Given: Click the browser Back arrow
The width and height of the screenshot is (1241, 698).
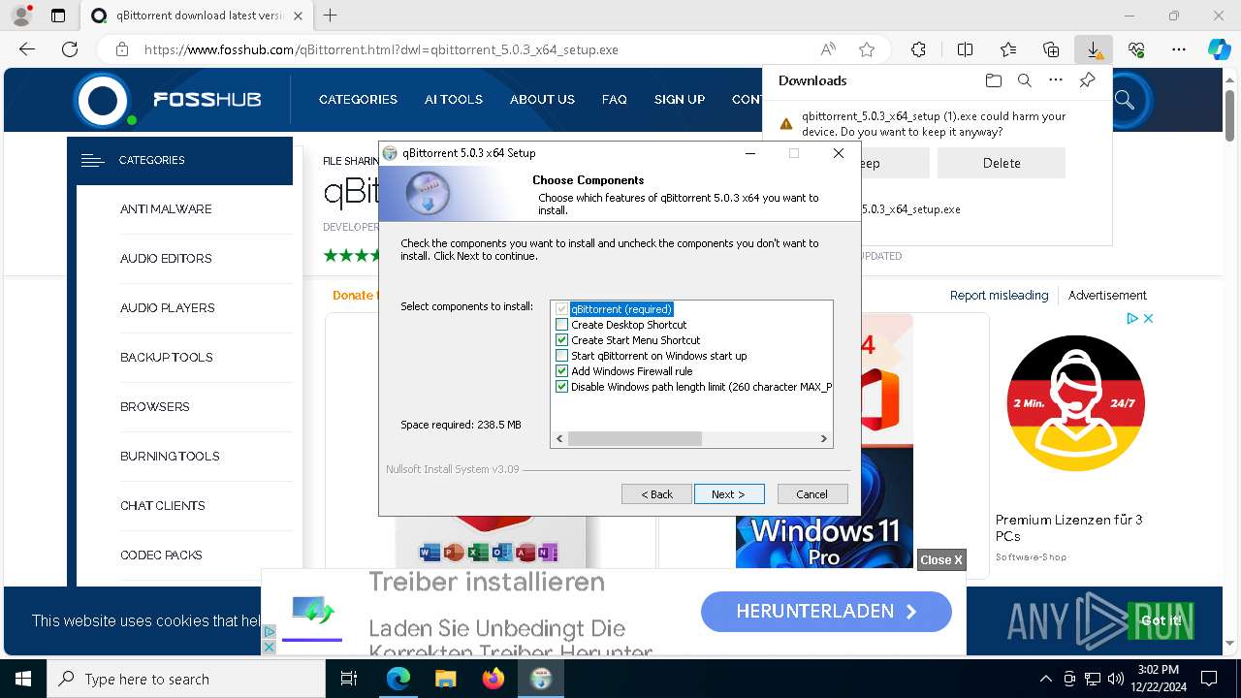Looking at the screenshot, I should click(x=27, y=49).
